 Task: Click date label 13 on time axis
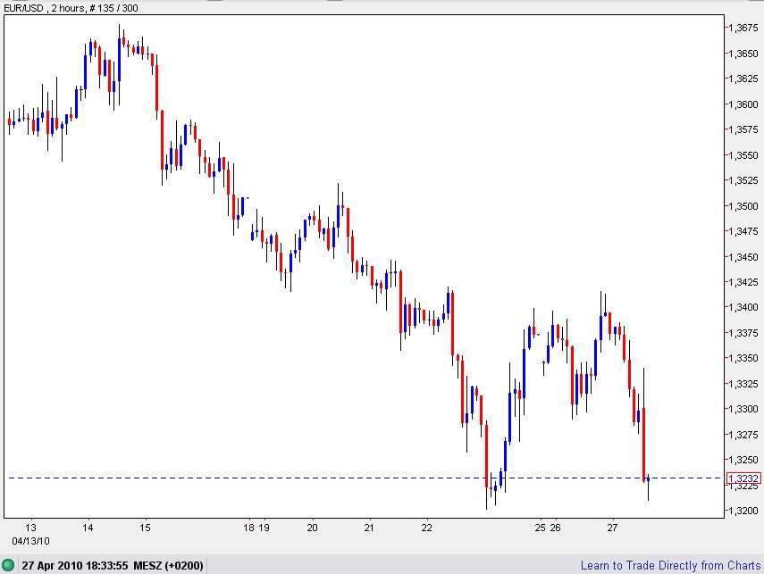click(30, 528)
